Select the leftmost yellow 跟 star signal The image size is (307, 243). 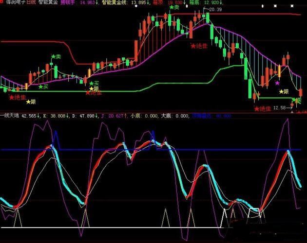31,102
